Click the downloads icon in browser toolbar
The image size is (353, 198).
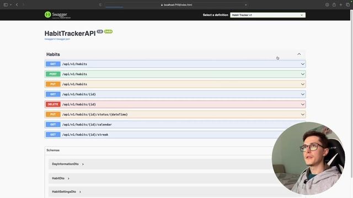(327, 5)
